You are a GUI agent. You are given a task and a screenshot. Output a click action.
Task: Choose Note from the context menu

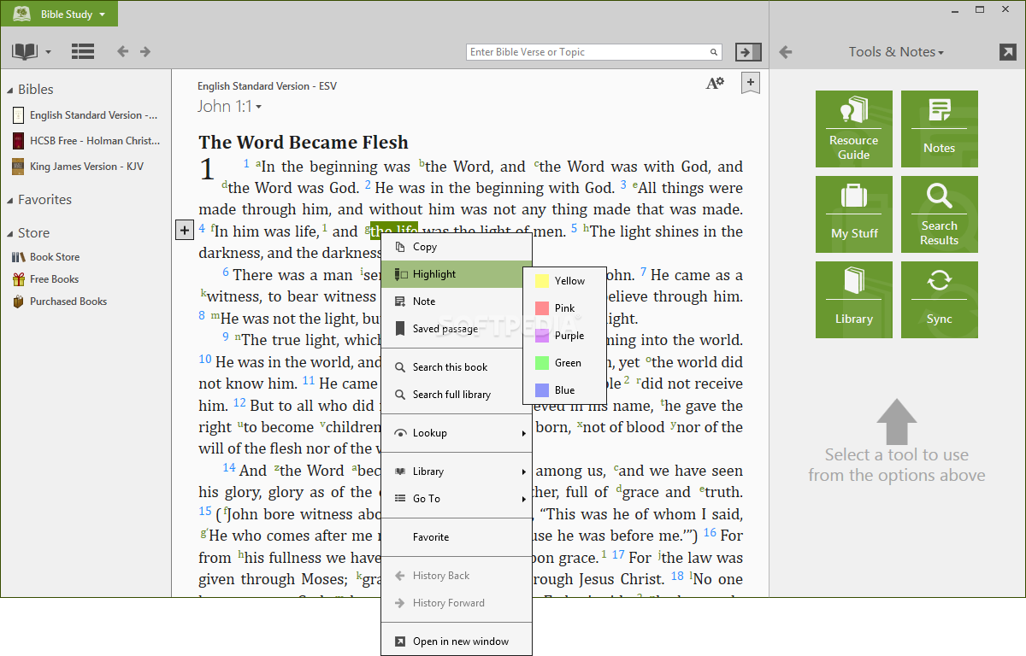click(457, 302)
